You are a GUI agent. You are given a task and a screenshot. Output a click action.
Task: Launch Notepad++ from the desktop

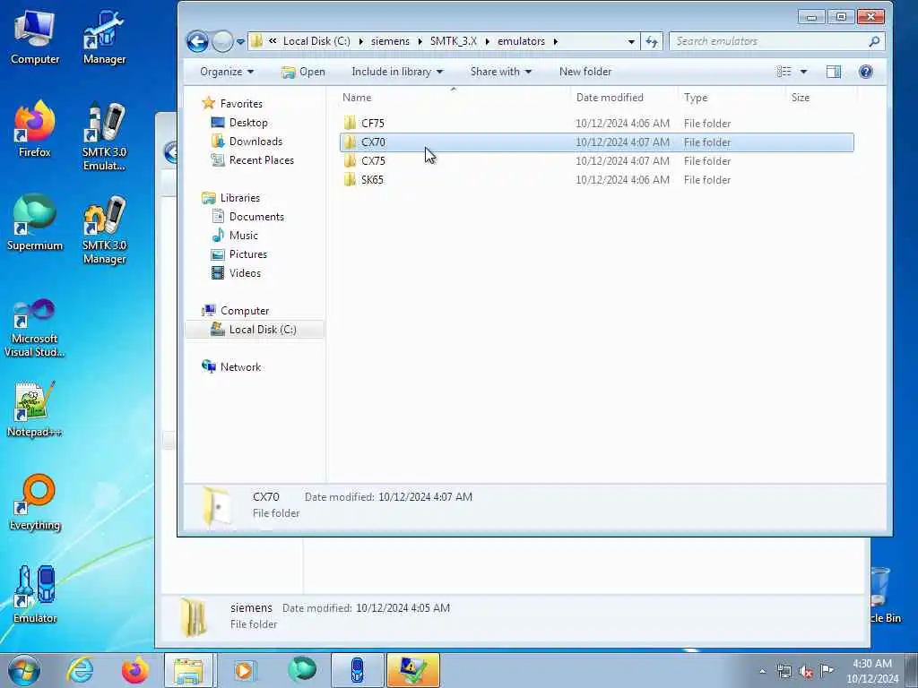tap(35, 408)
